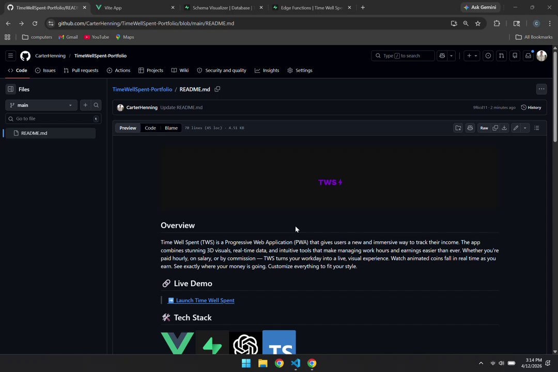Open the user profile avatar menu

[x=541, y=56]
